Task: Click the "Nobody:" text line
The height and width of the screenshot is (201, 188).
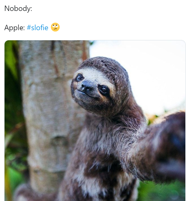Action: (x=18, y=9)
